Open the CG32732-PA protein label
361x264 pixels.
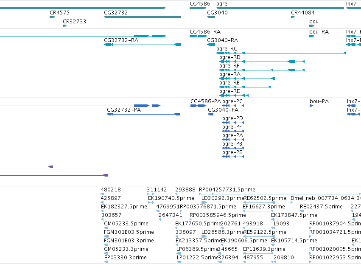point(124,110)
